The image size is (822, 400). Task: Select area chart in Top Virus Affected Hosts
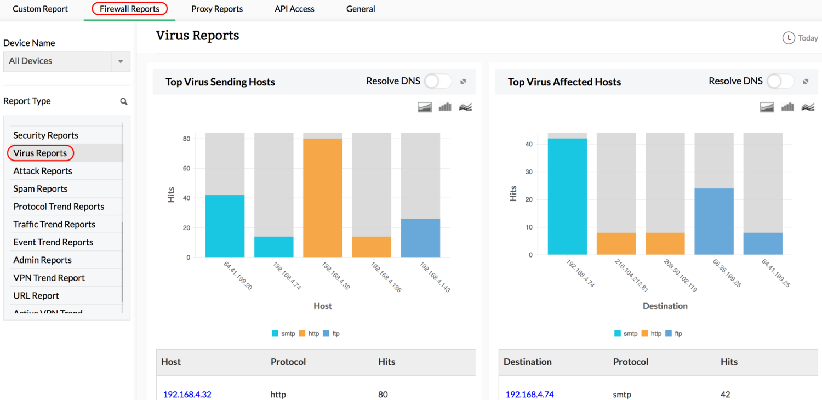(767, 107)
